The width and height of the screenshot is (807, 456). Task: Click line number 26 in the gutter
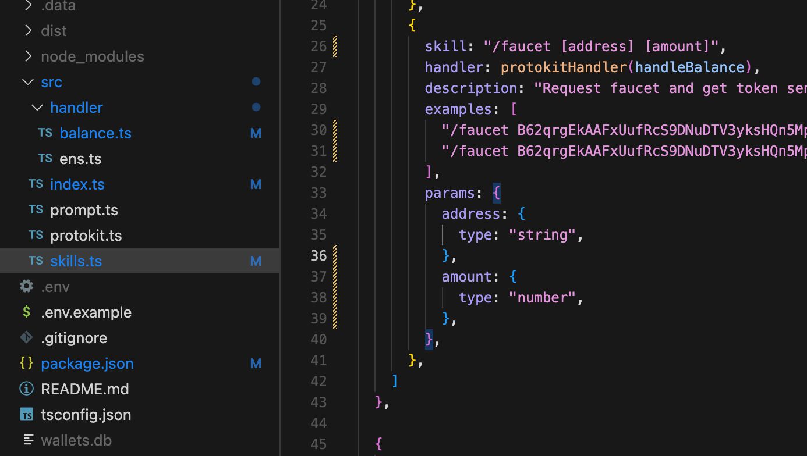318,46
